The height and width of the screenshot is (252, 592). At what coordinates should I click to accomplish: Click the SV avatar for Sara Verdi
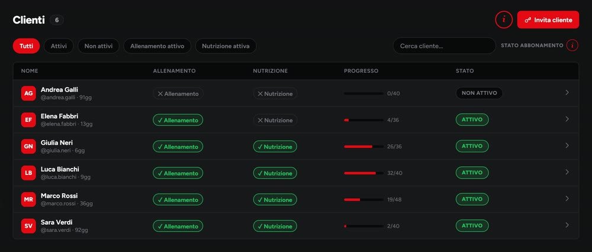[x=28, y=226]
